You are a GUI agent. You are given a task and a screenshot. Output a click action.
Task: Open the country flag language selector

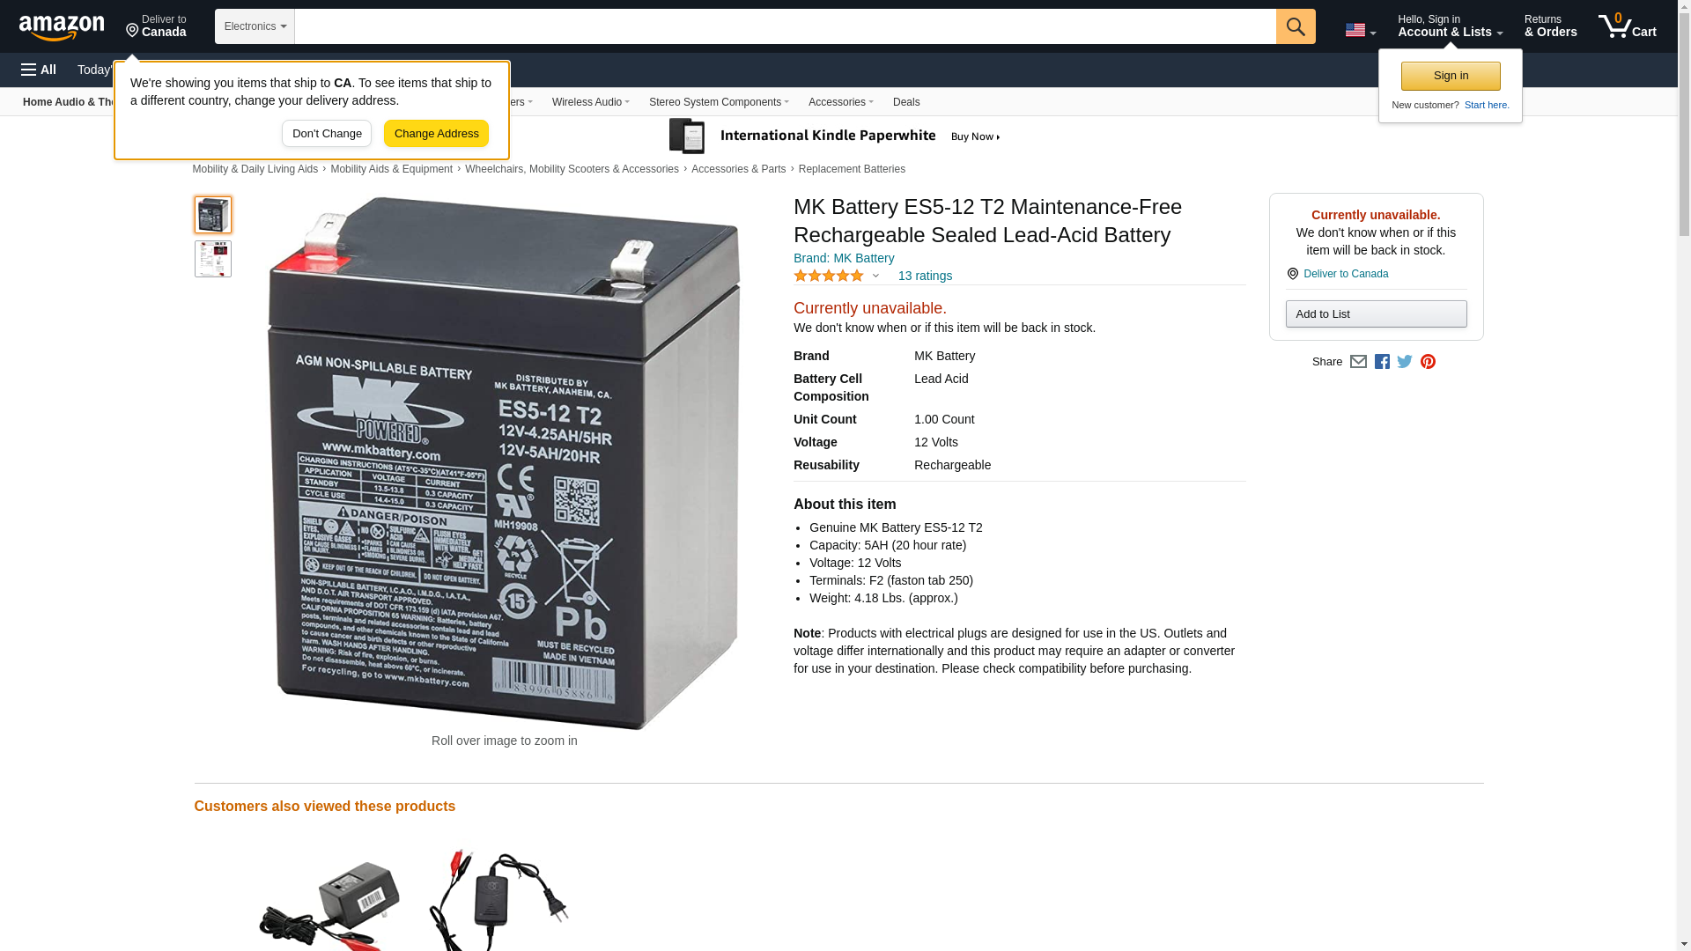1360,30
